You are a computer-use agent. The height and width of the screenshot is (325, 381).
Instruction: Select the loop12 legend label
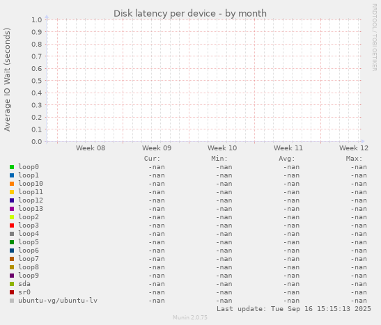[31, 200]
